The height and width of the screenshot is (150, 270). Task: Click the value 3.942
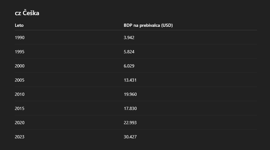pos(129,37)
